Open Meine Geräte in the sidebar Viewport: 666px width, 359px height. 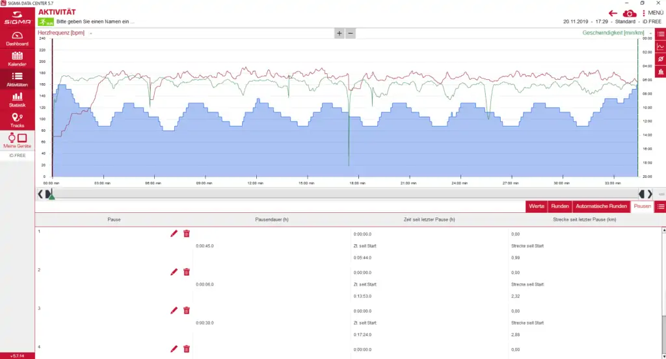coord(18,141)
